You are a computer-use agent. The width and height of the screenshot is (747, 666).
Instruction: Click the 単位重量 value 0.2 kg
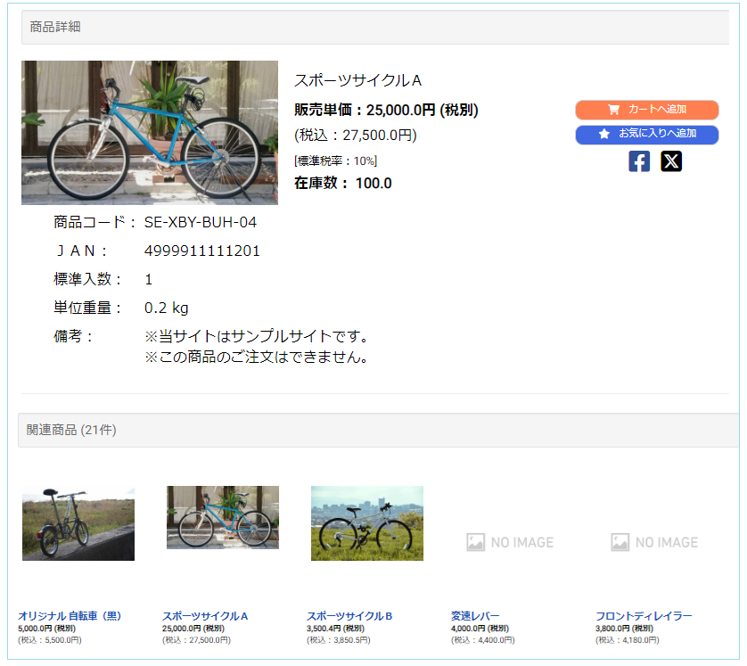pyautogui.click(x=167, y=308)
